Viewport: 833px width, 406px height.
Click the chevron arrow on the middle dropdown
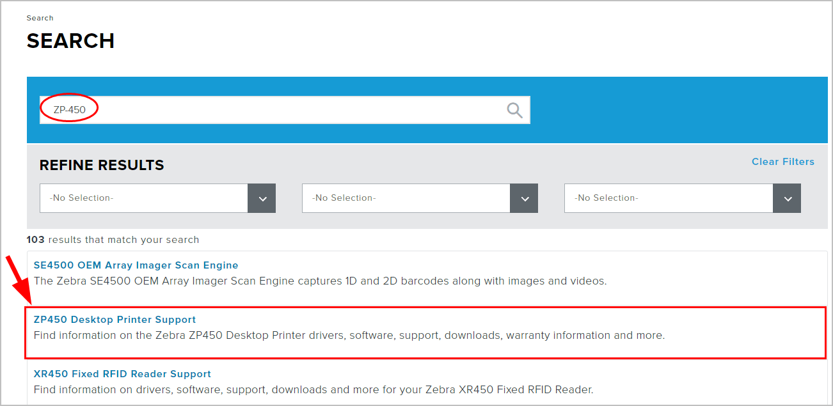[x=524, y=198]
